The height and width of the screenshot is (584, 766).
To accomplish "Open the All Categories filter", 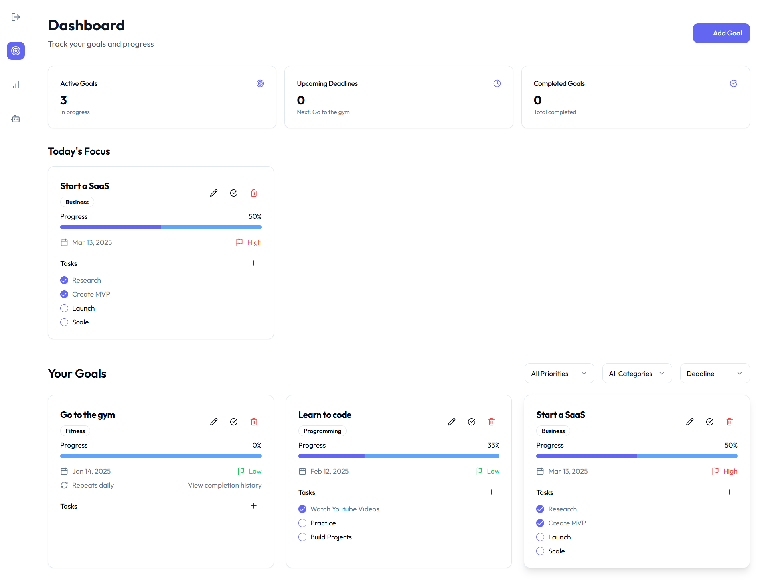I will (x=637, y=373).
